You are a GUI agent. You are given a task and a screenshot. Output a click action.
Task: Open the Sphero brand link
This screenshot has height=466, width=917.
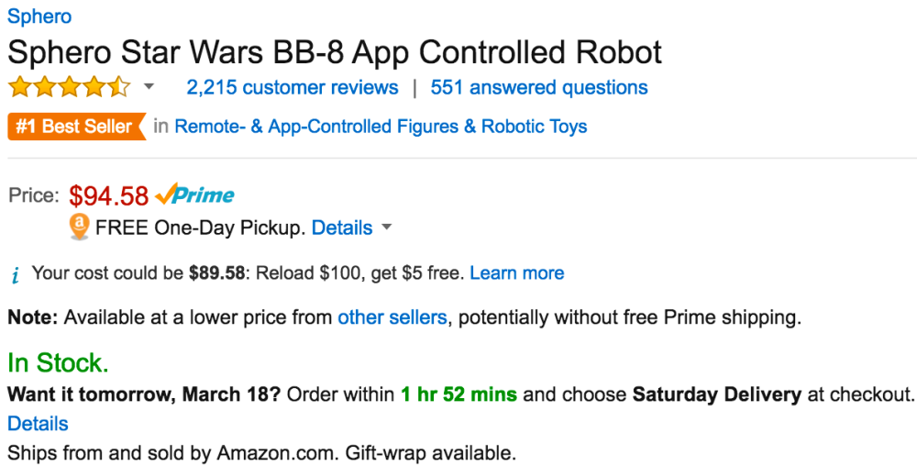click(x=39, y=17)
